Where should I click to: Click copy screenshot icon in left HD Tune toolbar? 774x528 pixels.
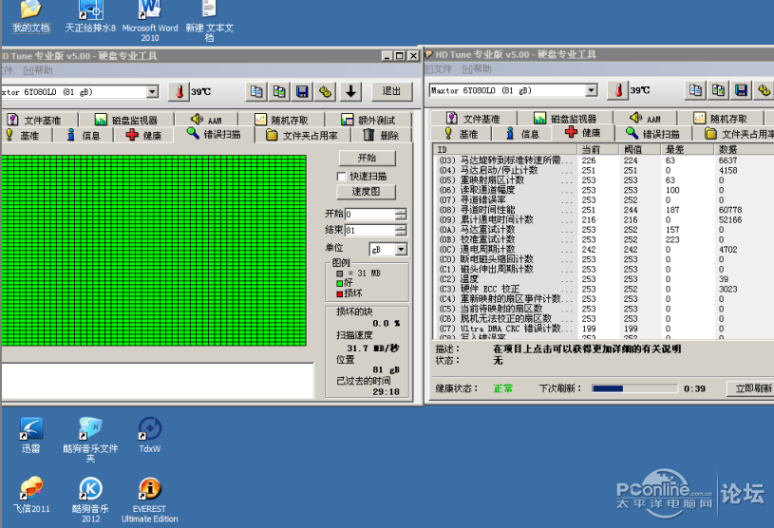pyautogui.click(x=279, y=92)
